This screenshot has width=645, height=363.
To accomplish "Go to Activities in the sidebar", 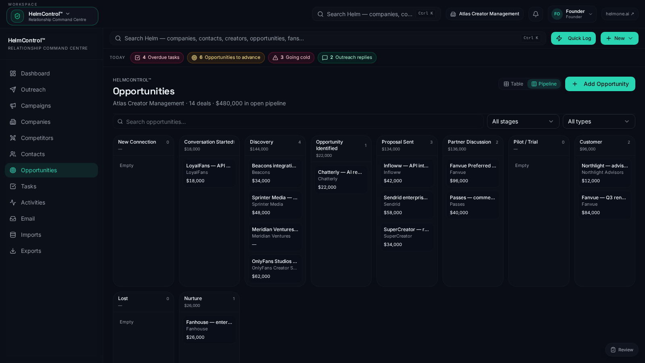I will tap(52, 202).
